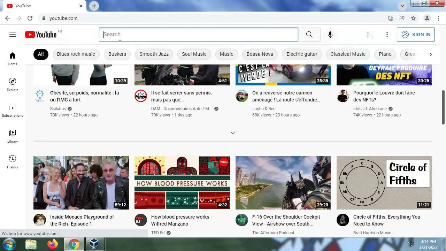The width and height of the screenshot is (446, 251).
Task: Open Explore in sidebar
Action: click(x=13, y=85)
